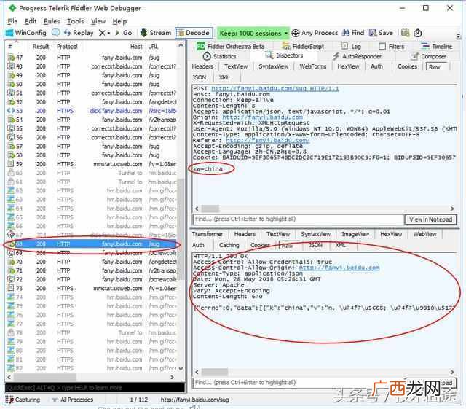This screenshot has height=409, width=466.
Task: Select request Headers inspector tab
Action: tap(202, 66)
